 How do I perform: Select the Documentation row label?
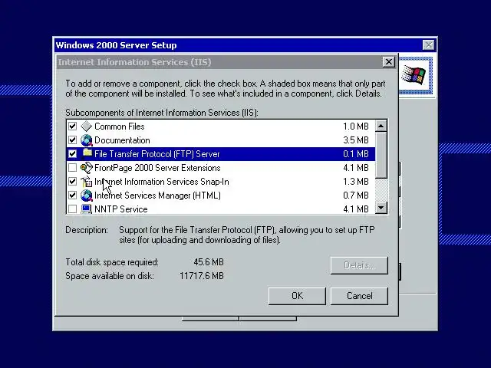(x=122, y=140)
